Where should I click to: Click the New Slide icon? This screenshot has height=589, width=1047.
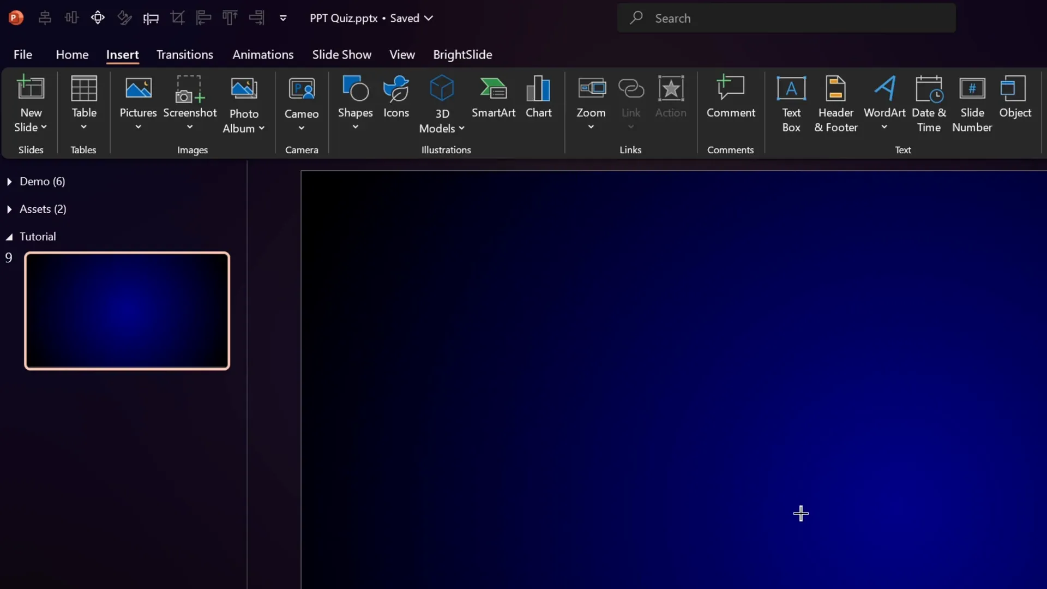(x=31, y=89)
